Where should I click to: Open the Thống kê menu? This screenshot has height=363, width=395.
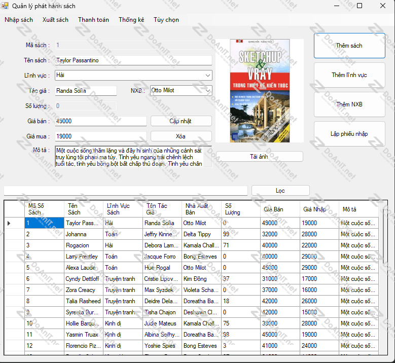(x=131, y=20)
